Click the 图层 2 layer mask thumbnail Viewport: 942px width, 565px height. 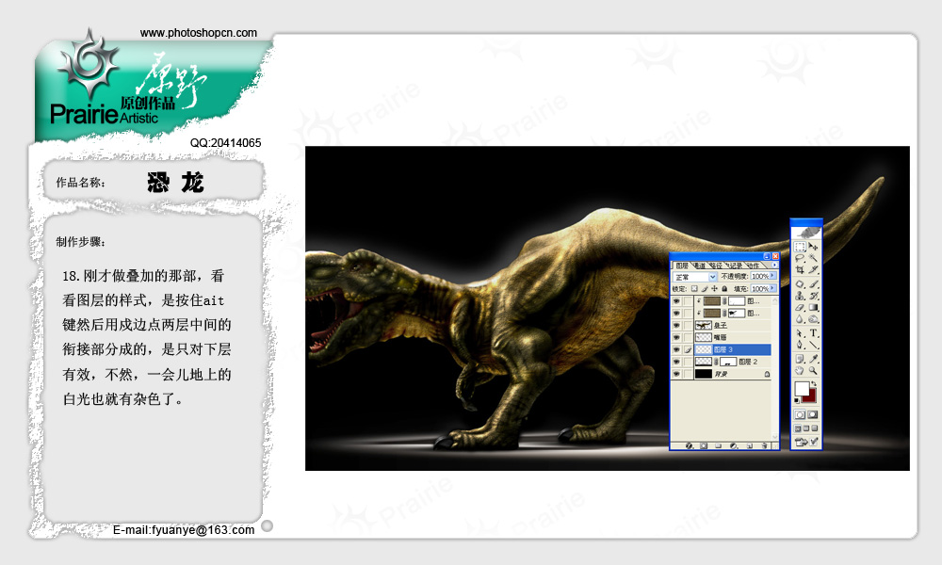[728, 362]
